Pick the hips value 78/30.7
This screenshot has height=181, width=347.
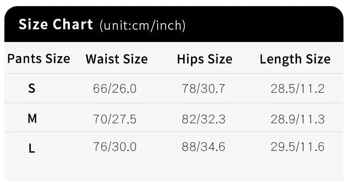[x=203, y=89]
